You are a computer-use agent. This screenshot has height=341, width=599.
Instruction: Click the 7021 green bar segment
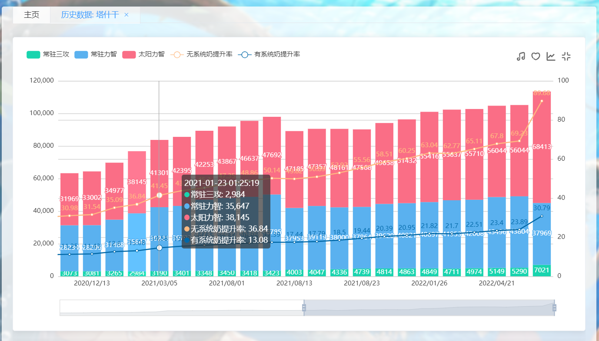(x=542, y=270)
